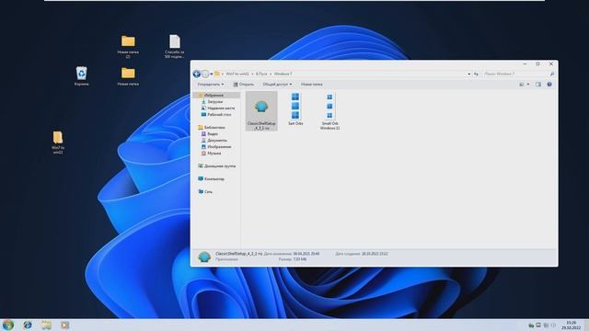This screenshot has width=589, height=331.
Task: Select Библиотеки in the navigation pane
Action: tap(212, 128)
